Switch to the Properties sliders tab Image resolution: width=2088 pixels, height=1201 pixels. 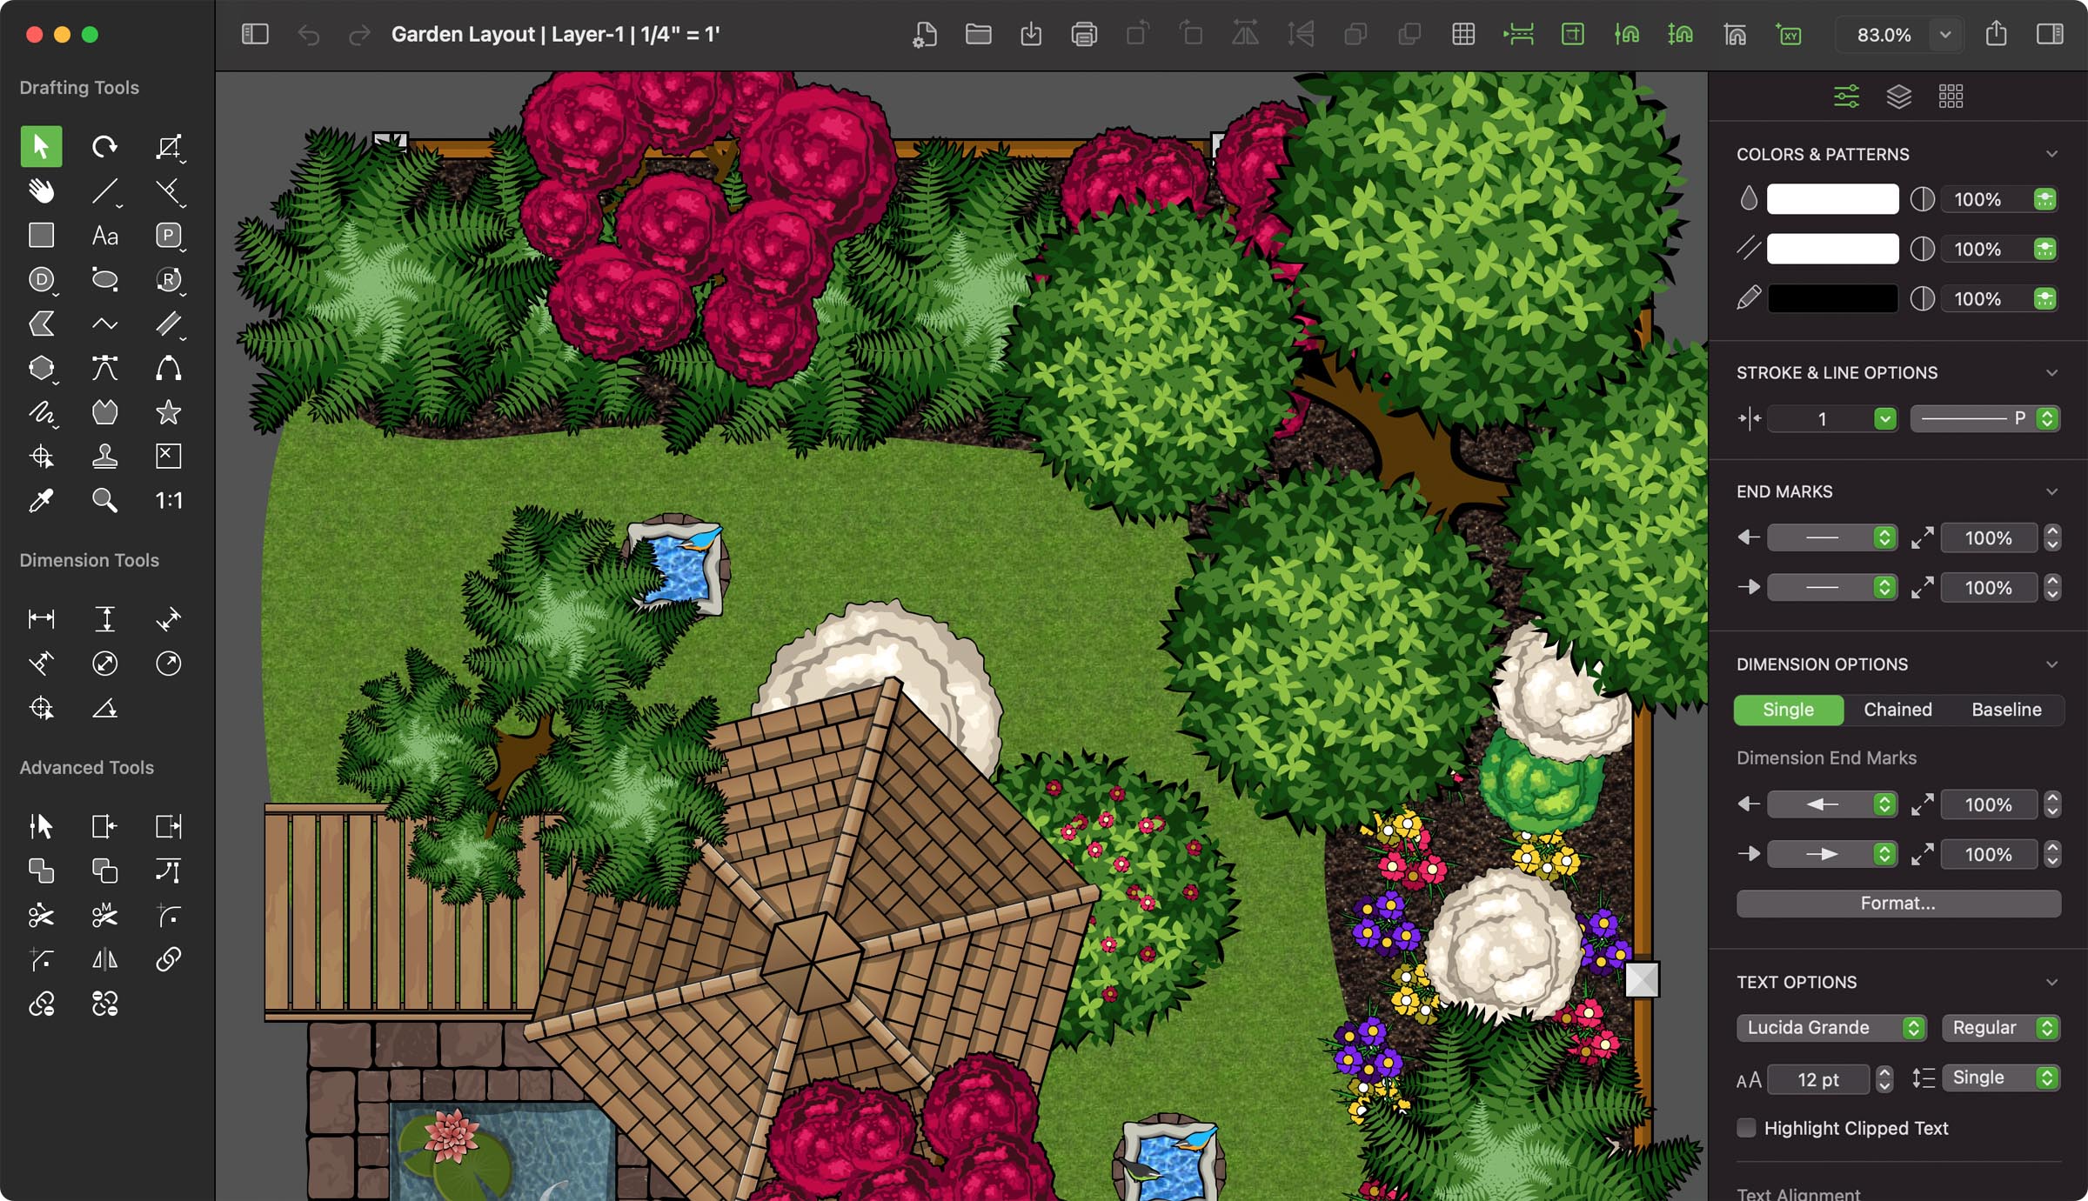point(1846,96)
